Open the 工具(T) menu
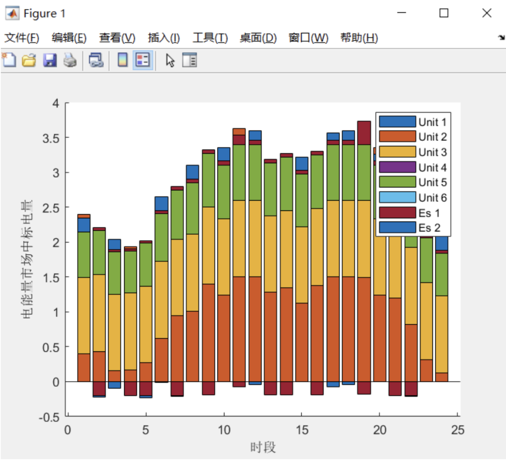The image size is (506, 462). (x=210, y=38)
